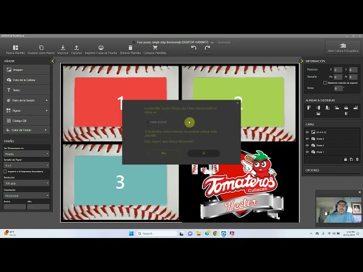This screenshot has height=272, width=363.
Task: Collapse the Añadir left panel chevron
Action: pyautogui.click(x=53, y=61)
